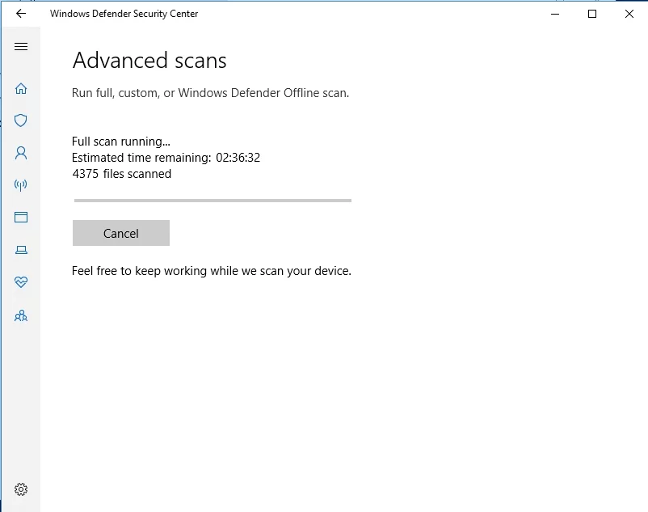Cancel the running full scan
The image size is (648, 512).
point(121,233)
